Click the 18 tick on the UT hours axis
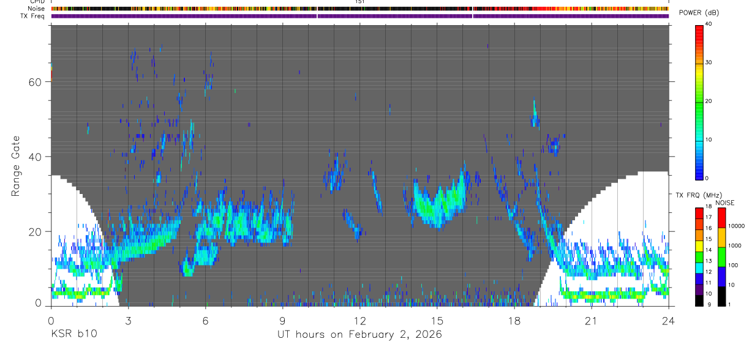 click(514, 320)
